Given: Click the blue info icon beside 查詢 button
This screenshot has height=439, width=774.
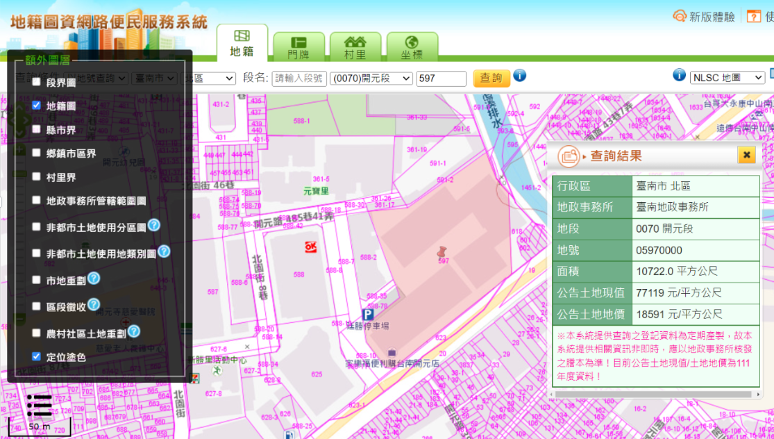Looking at the screenshot, I should (519, 75).
